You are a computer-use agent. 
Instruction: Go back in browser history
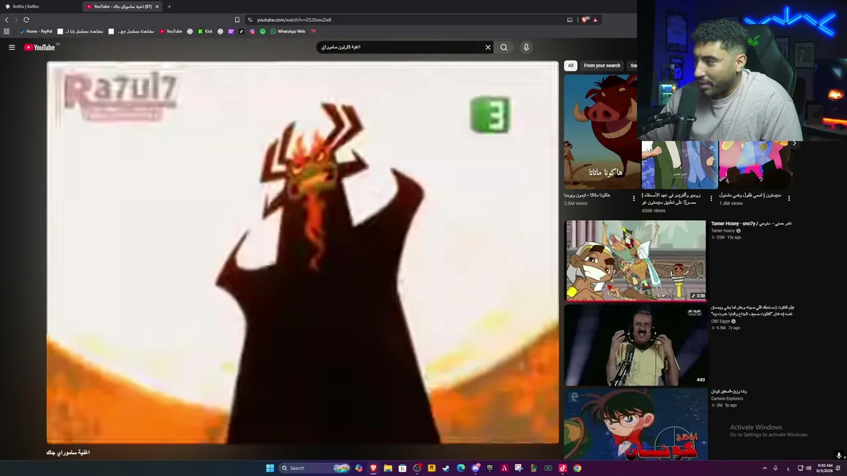7,20
